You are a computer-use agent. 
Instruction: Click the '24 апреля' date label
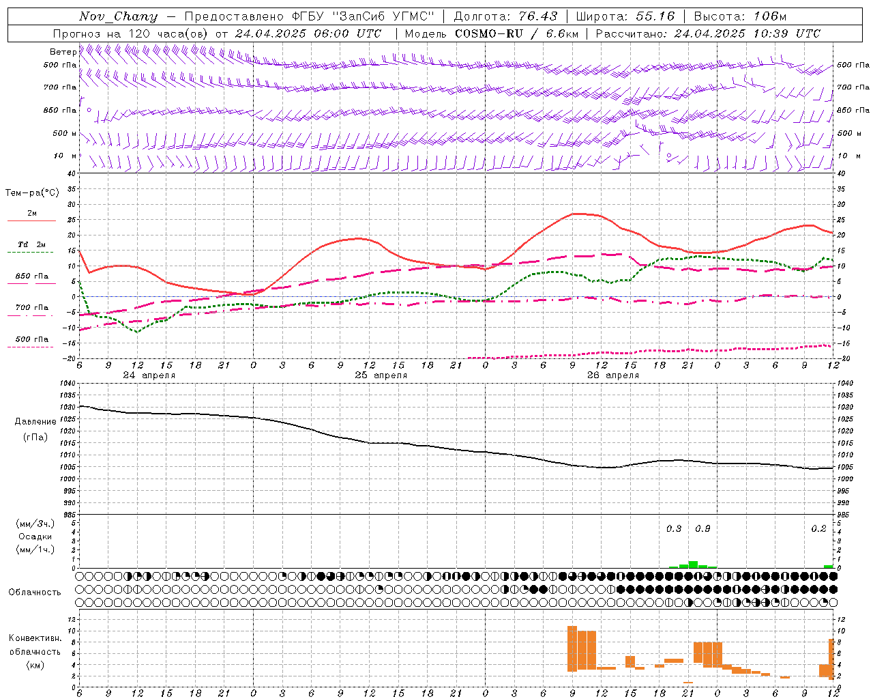[149, 375]
